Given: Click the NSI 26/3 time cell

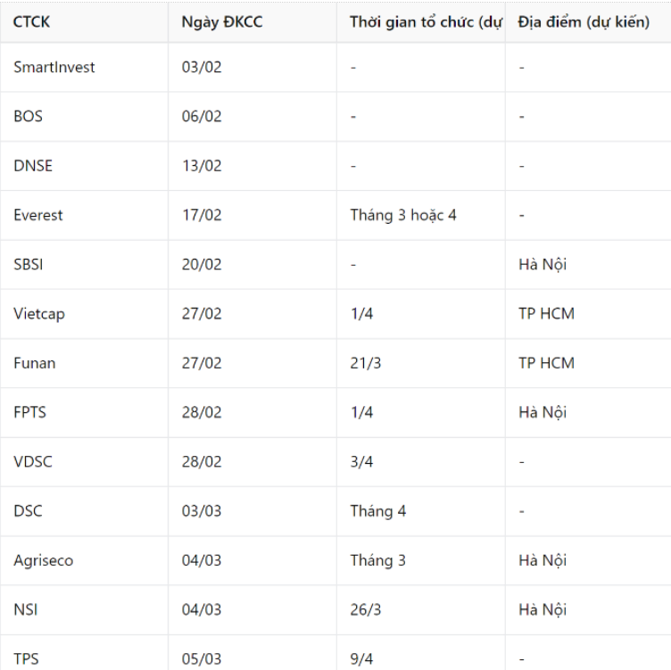Looking at the screenshot, I should (x=421, y=609).
